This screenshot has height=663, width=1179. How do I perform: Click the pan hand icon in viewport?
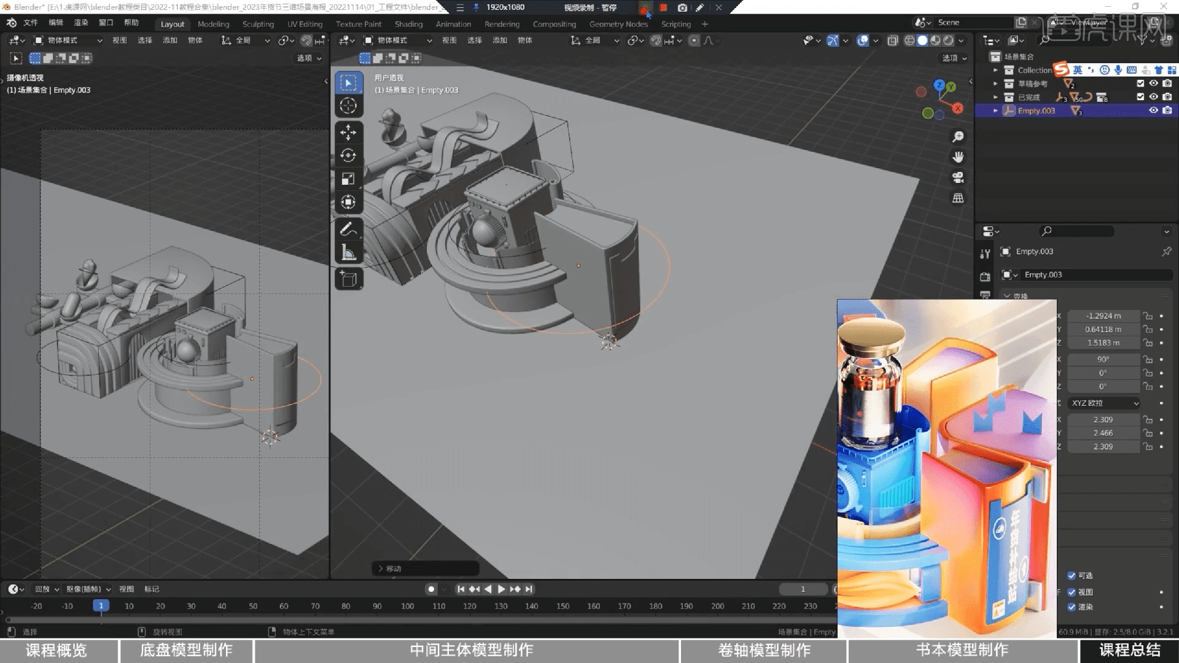(958, 157)
